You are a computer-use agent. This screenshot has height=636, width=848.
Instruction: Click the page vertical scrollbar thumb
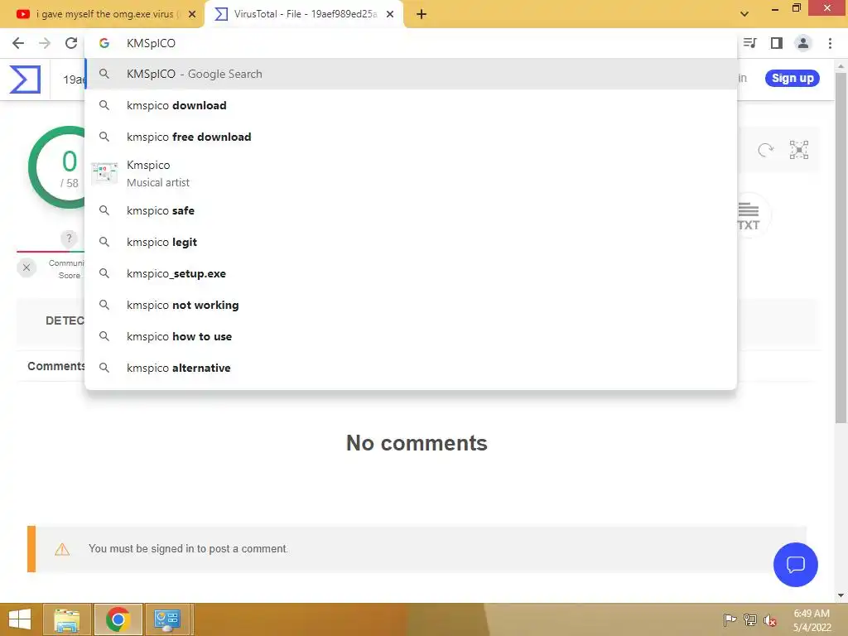pos(841,247)
